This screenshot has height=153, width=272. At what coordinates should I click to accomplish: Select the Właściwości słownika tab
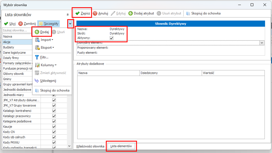click(x=90, y=146)
